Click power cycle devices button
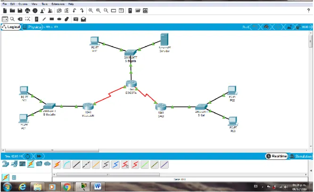The width and height of the screenshot is (314, 192). [x=28, y=156]
